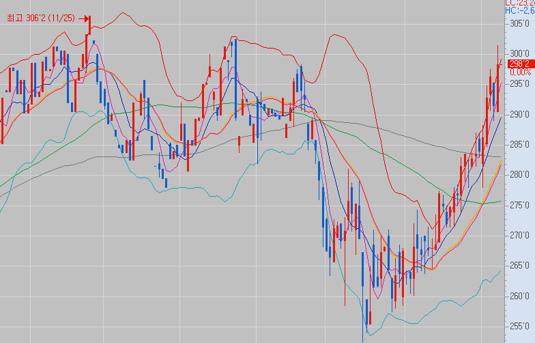The height and width of the screenshot is (343, 535).
Task: Click the 0,00% change value
Action: pyautogui.click(x=521, y=72)
